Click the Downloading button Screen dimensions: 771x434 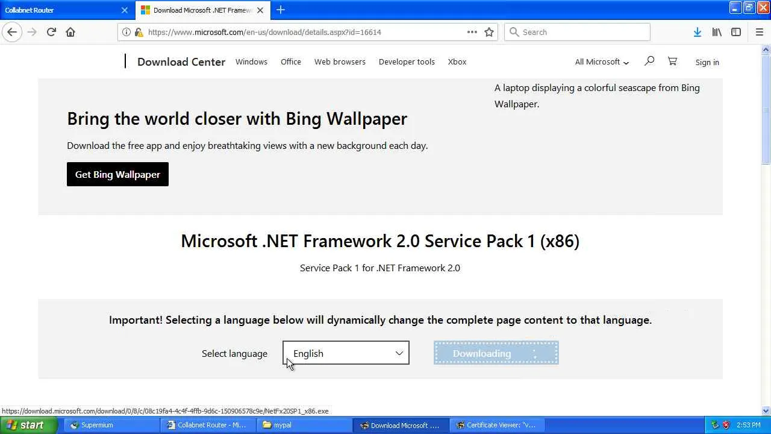coord(496,353)
